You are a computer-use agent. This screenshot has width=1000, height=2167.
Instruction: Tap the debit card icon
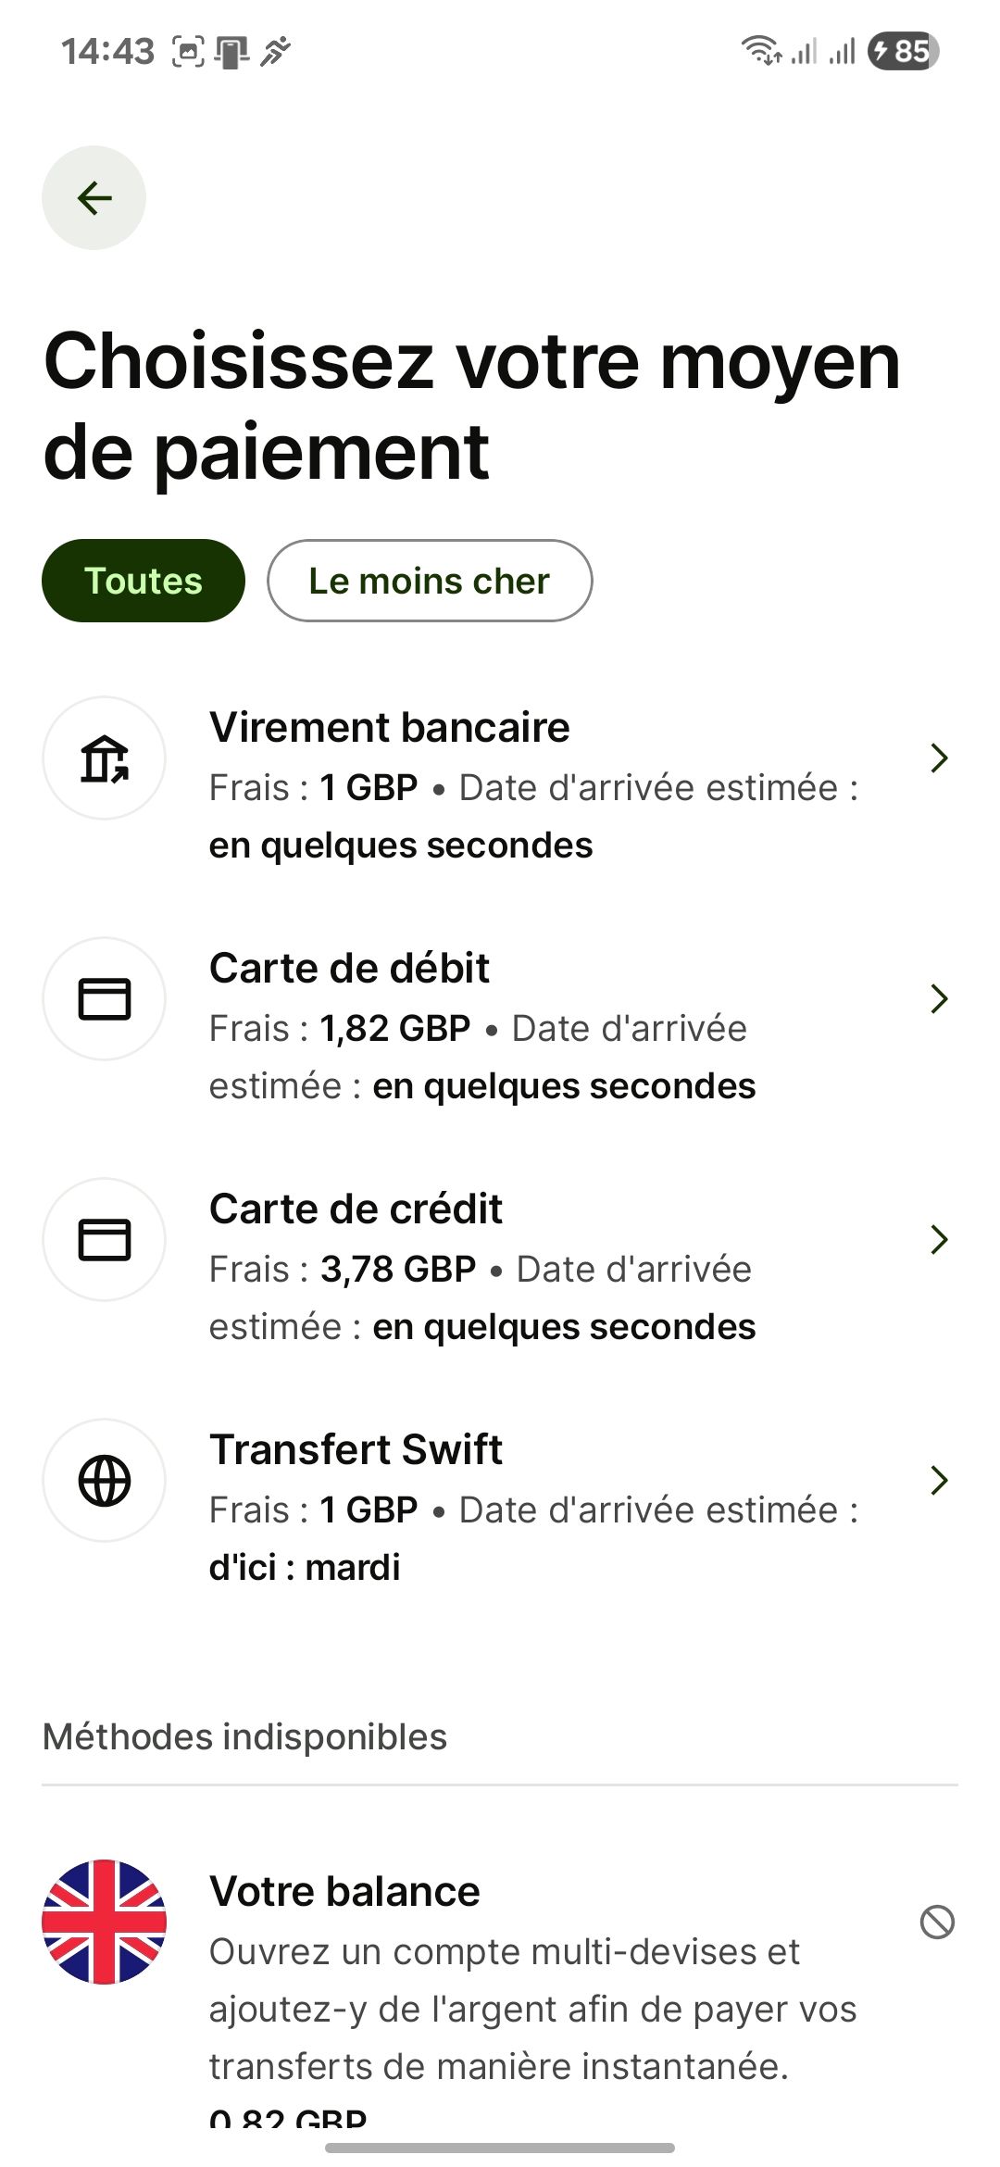click(104, 999)
